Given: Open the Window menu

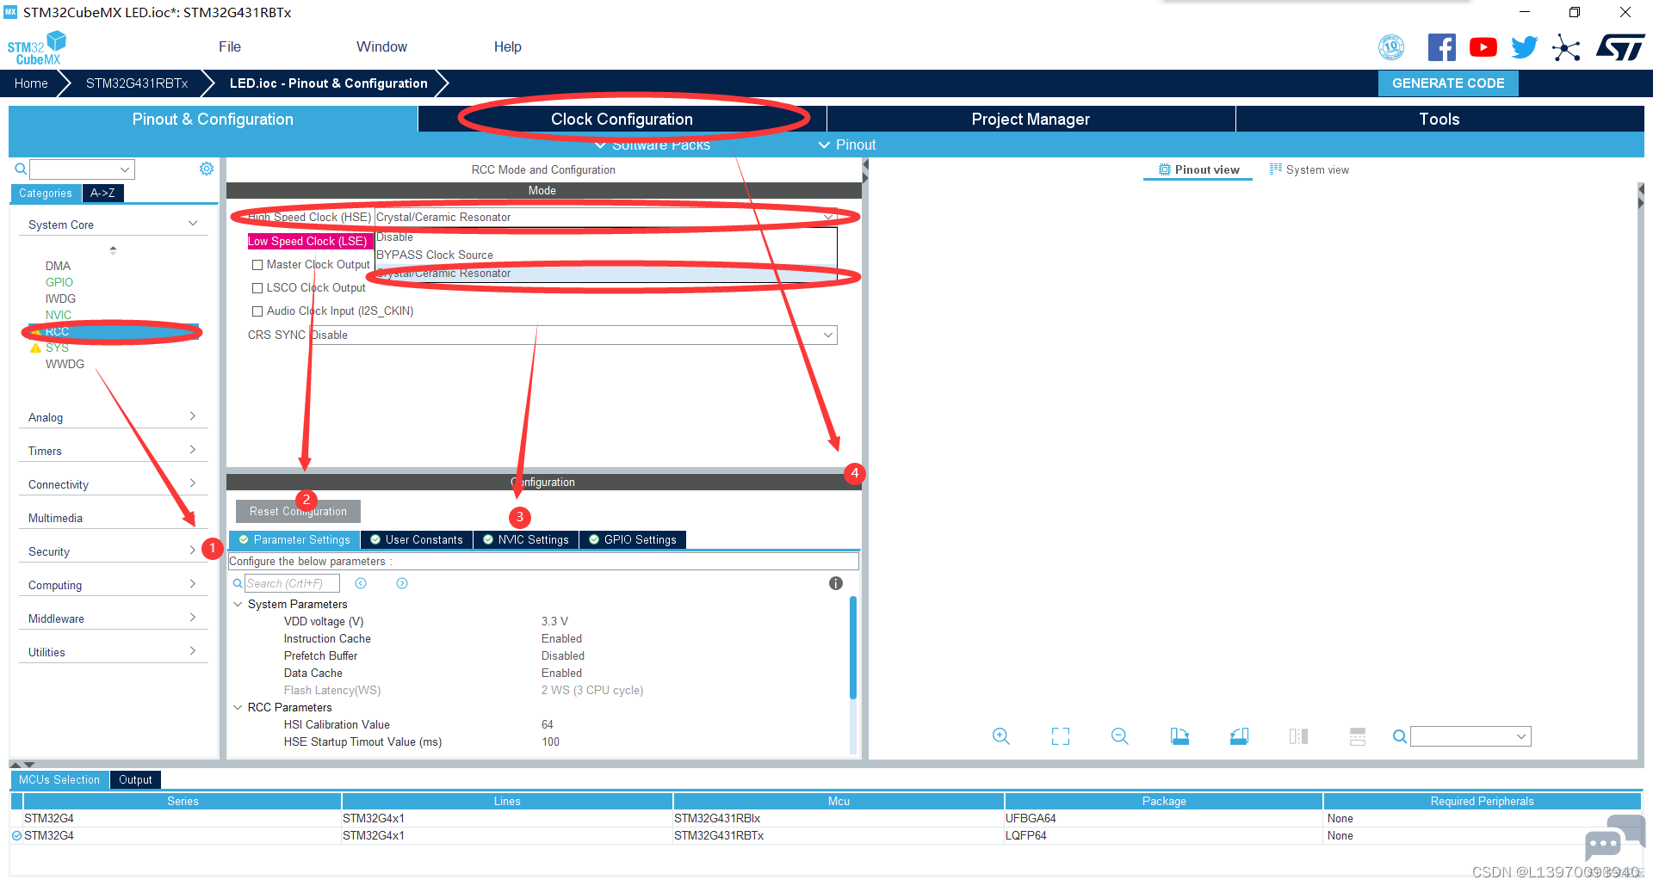Looking at the screenshot, I should coord(382,47).
